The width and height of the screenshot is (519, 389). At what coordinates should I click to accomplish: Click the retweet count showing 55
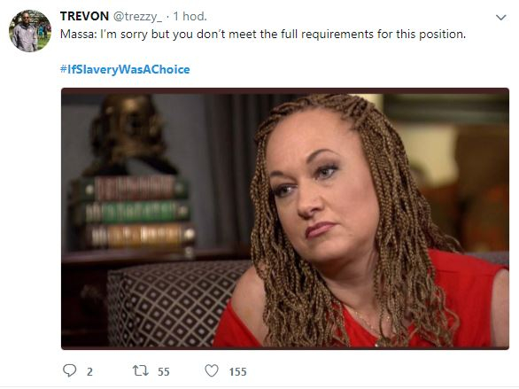(164, 372)
